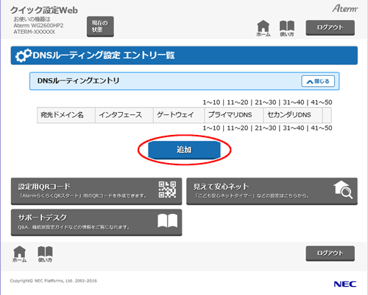The image size is (368, 295).
Task: Select the 11~20 page link above the table
Action: (238, 103)
